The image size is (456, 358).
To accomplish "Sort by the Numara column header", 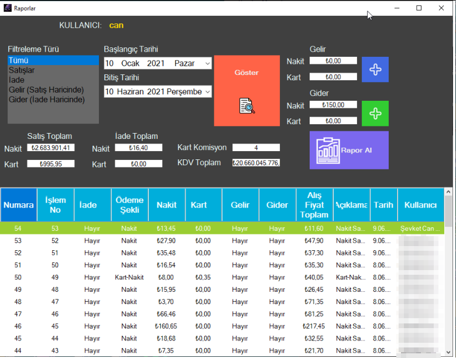I will 19,205.
